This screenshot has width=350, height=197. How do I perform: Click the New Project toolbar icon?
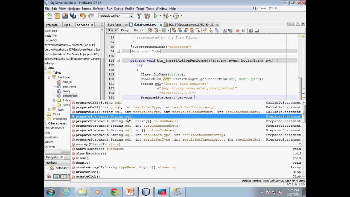(57, 16)
